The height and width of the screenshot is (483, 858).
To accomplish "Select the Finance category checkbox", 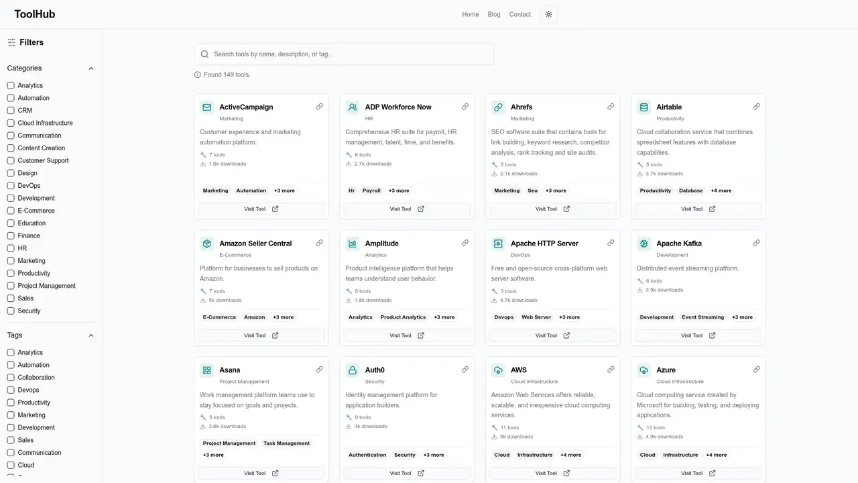I will click(x=11, y=235).
